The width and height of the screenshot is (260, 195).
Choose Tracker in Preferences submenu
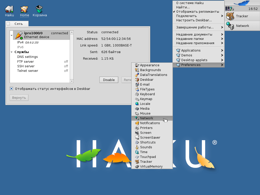click(x=152, y=162)
